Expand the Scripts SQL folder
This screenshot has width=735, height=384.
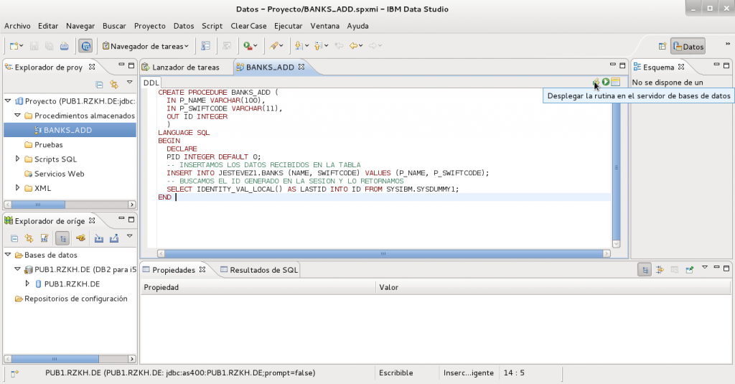click(x=17, y=159)
